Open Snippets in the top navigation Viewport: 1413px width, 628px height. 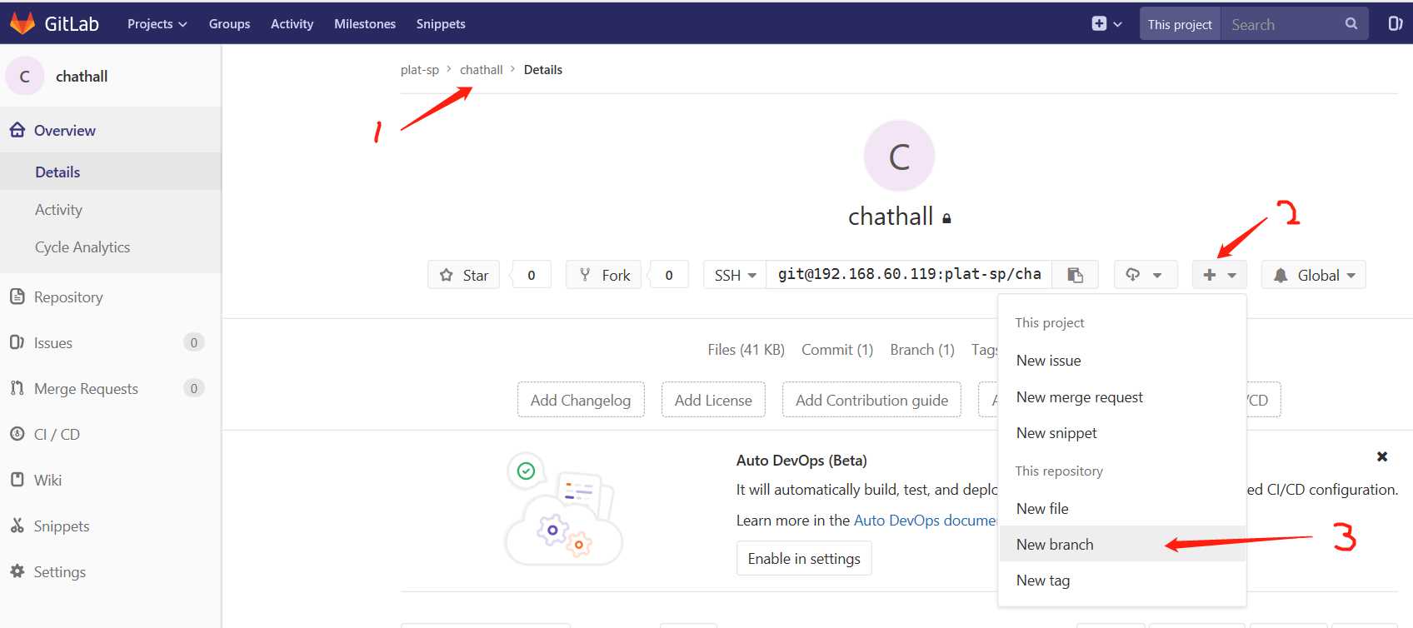point(441,24)
